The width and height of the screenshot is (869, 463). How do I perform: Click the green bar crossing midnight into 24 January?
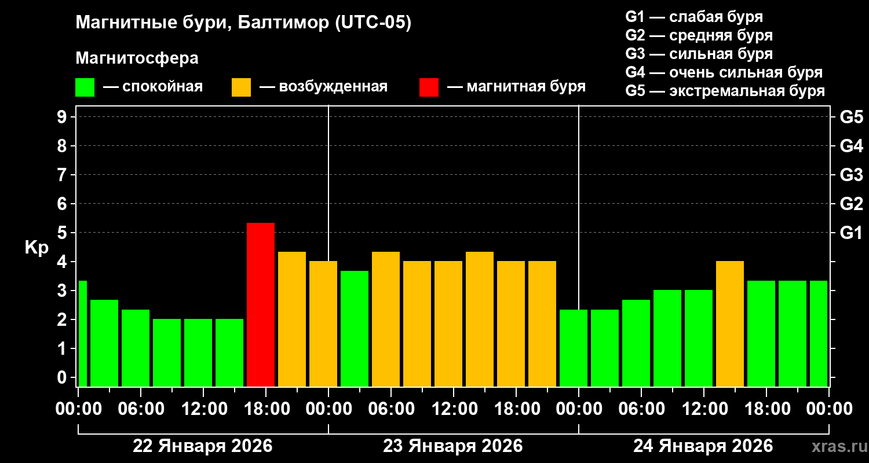click(x=574, y=348)
